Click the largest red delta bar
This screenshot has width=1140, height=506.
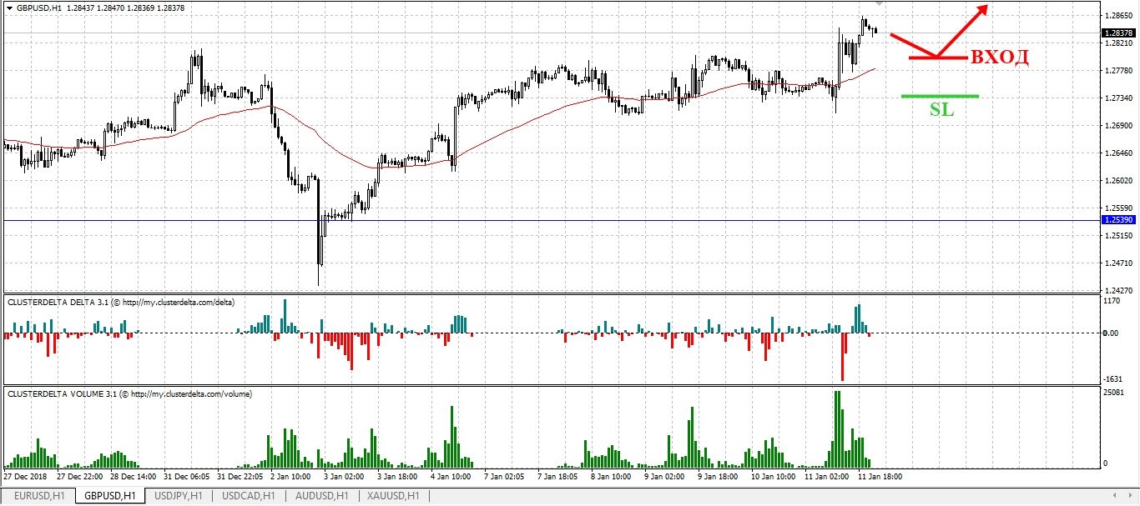[843, 357]
